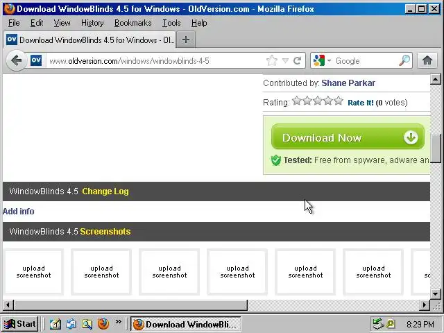The height and width of the screenshot is (333, 444).
Task: Rate one star on the rating
Action: click(297, 101)
